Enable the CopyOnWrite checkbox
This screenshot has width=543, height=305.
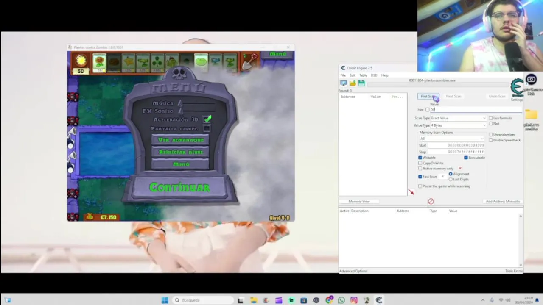(x=420, y=163)
